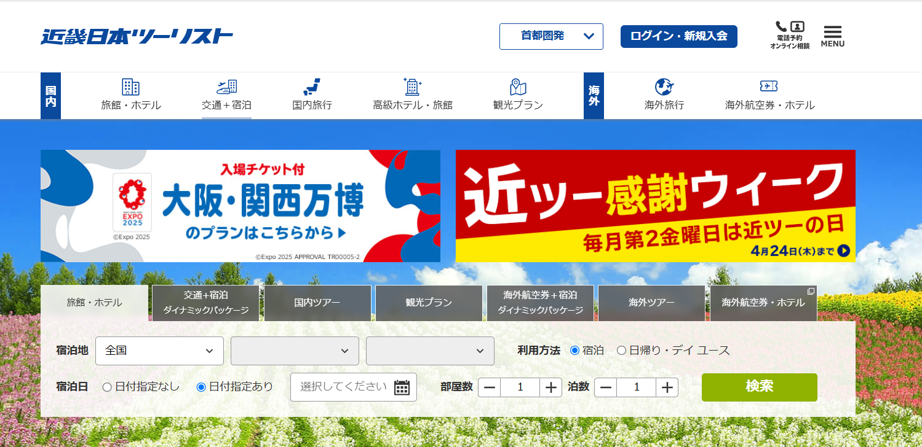The height and width of the screenshot is (447, 922).
Task: Click the 海外航空券・ホテル ticket icon
Action: click(x=769, y=87)
